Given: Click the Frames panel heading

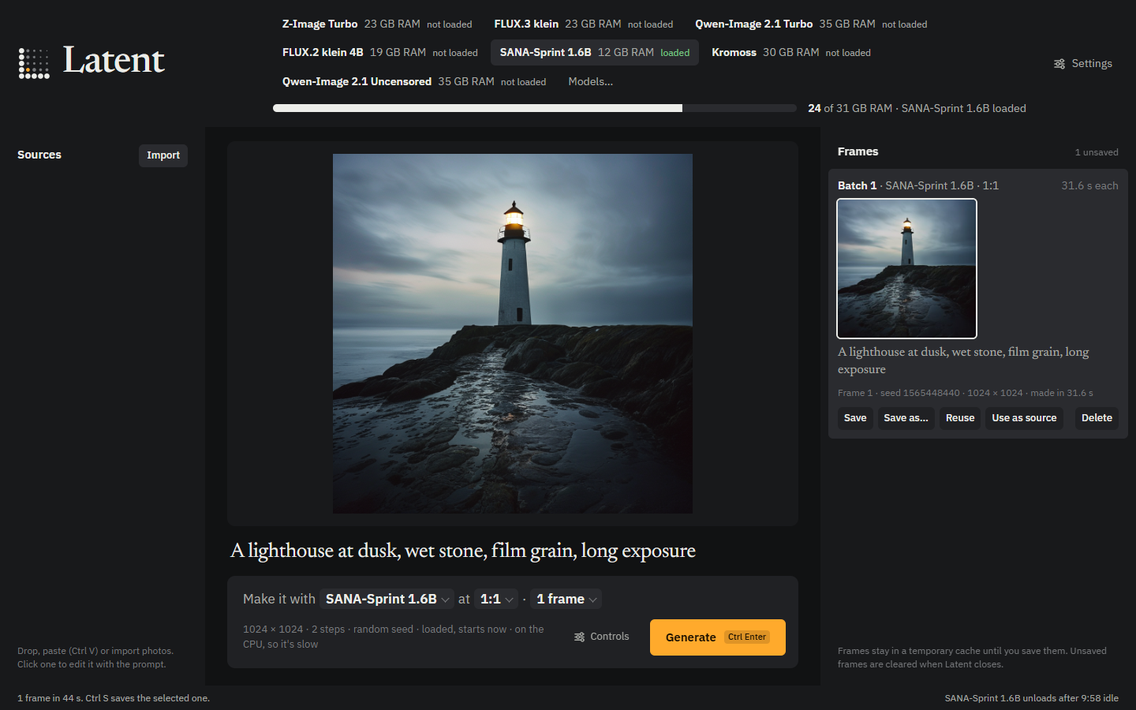Looking at the screenshot, I should coord(858,151).
